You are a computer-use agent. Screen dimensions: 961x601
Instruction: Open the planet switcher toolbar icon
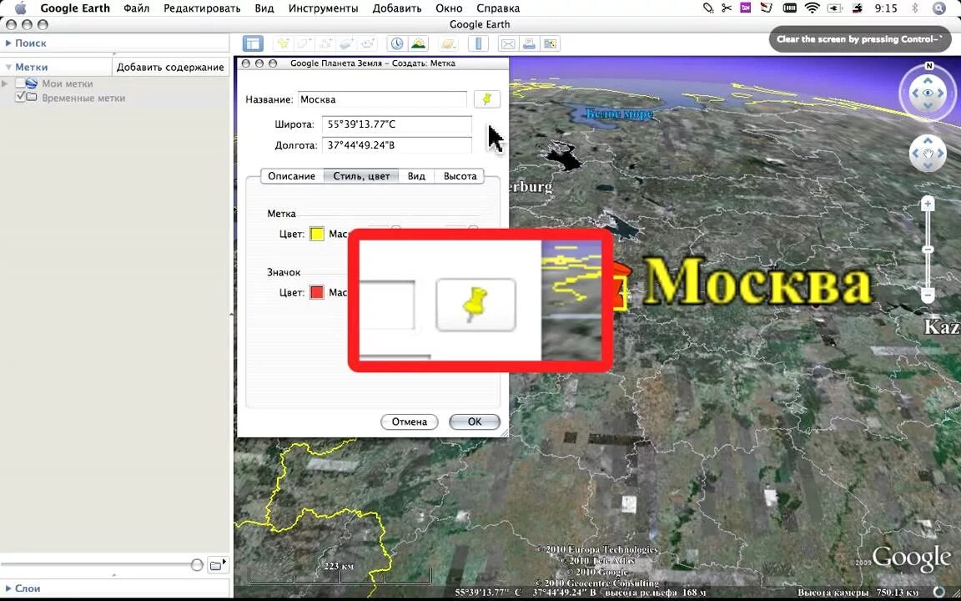click(449, 43)
